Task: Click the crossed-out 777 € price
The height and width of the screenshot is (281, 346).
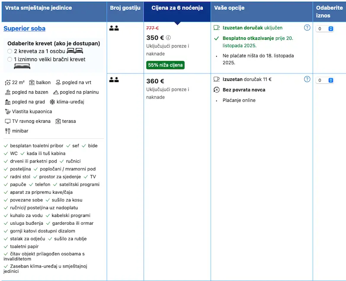Action: 152,28
